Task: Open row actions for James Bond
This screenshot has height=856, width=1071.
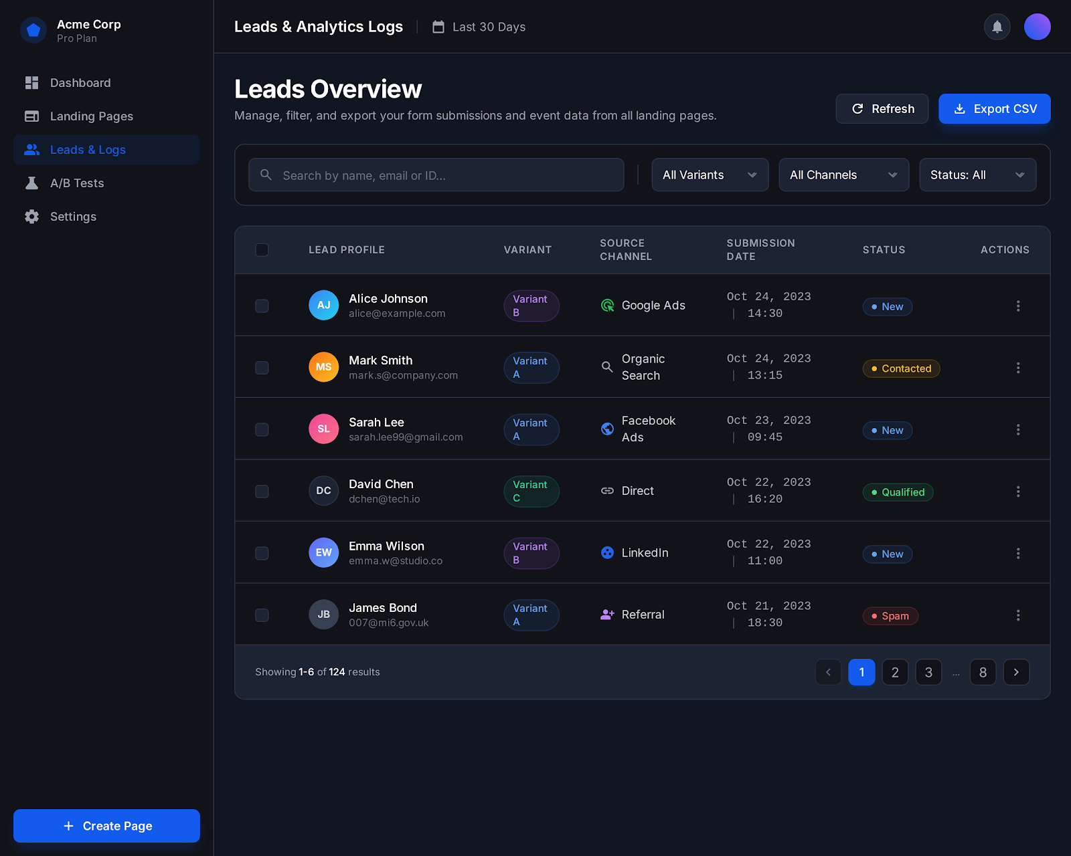Action: (1017, 615)
